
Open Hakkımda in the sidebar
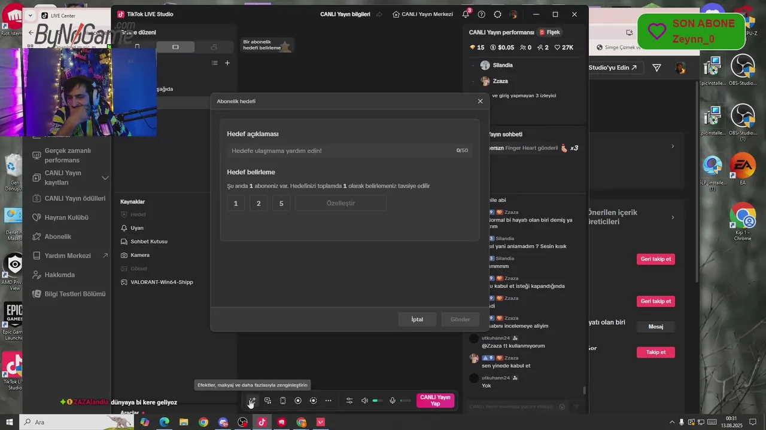[53, 275]
